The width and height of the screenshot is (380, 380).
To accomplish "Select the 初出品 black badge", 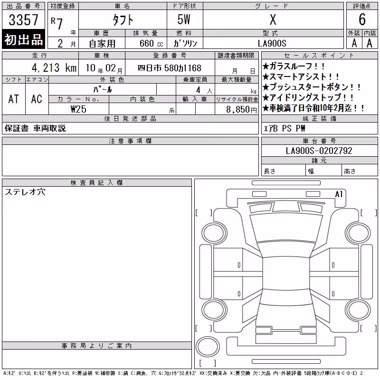I will 23,39.
